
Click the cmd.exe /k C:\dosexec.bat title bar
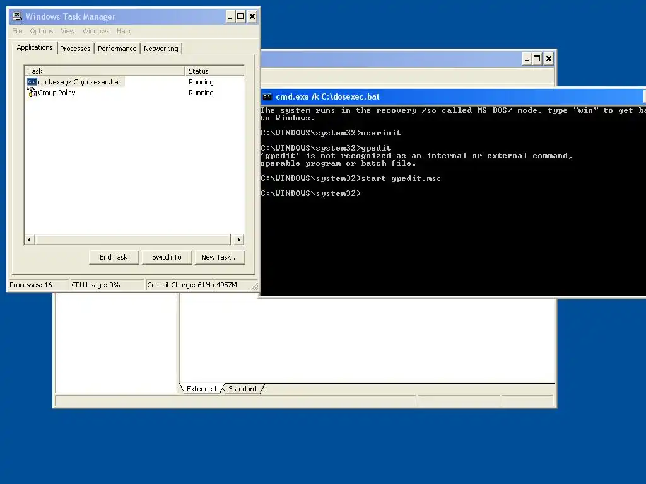(x=453, y=96)
